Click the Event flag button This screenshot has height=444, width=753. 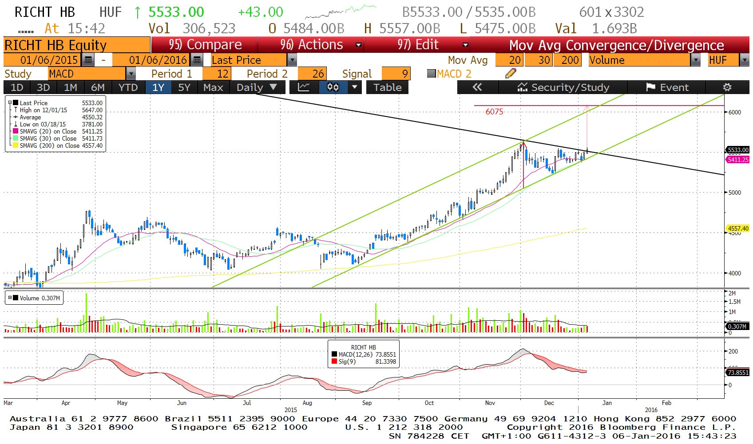click(x=667, y=87)
